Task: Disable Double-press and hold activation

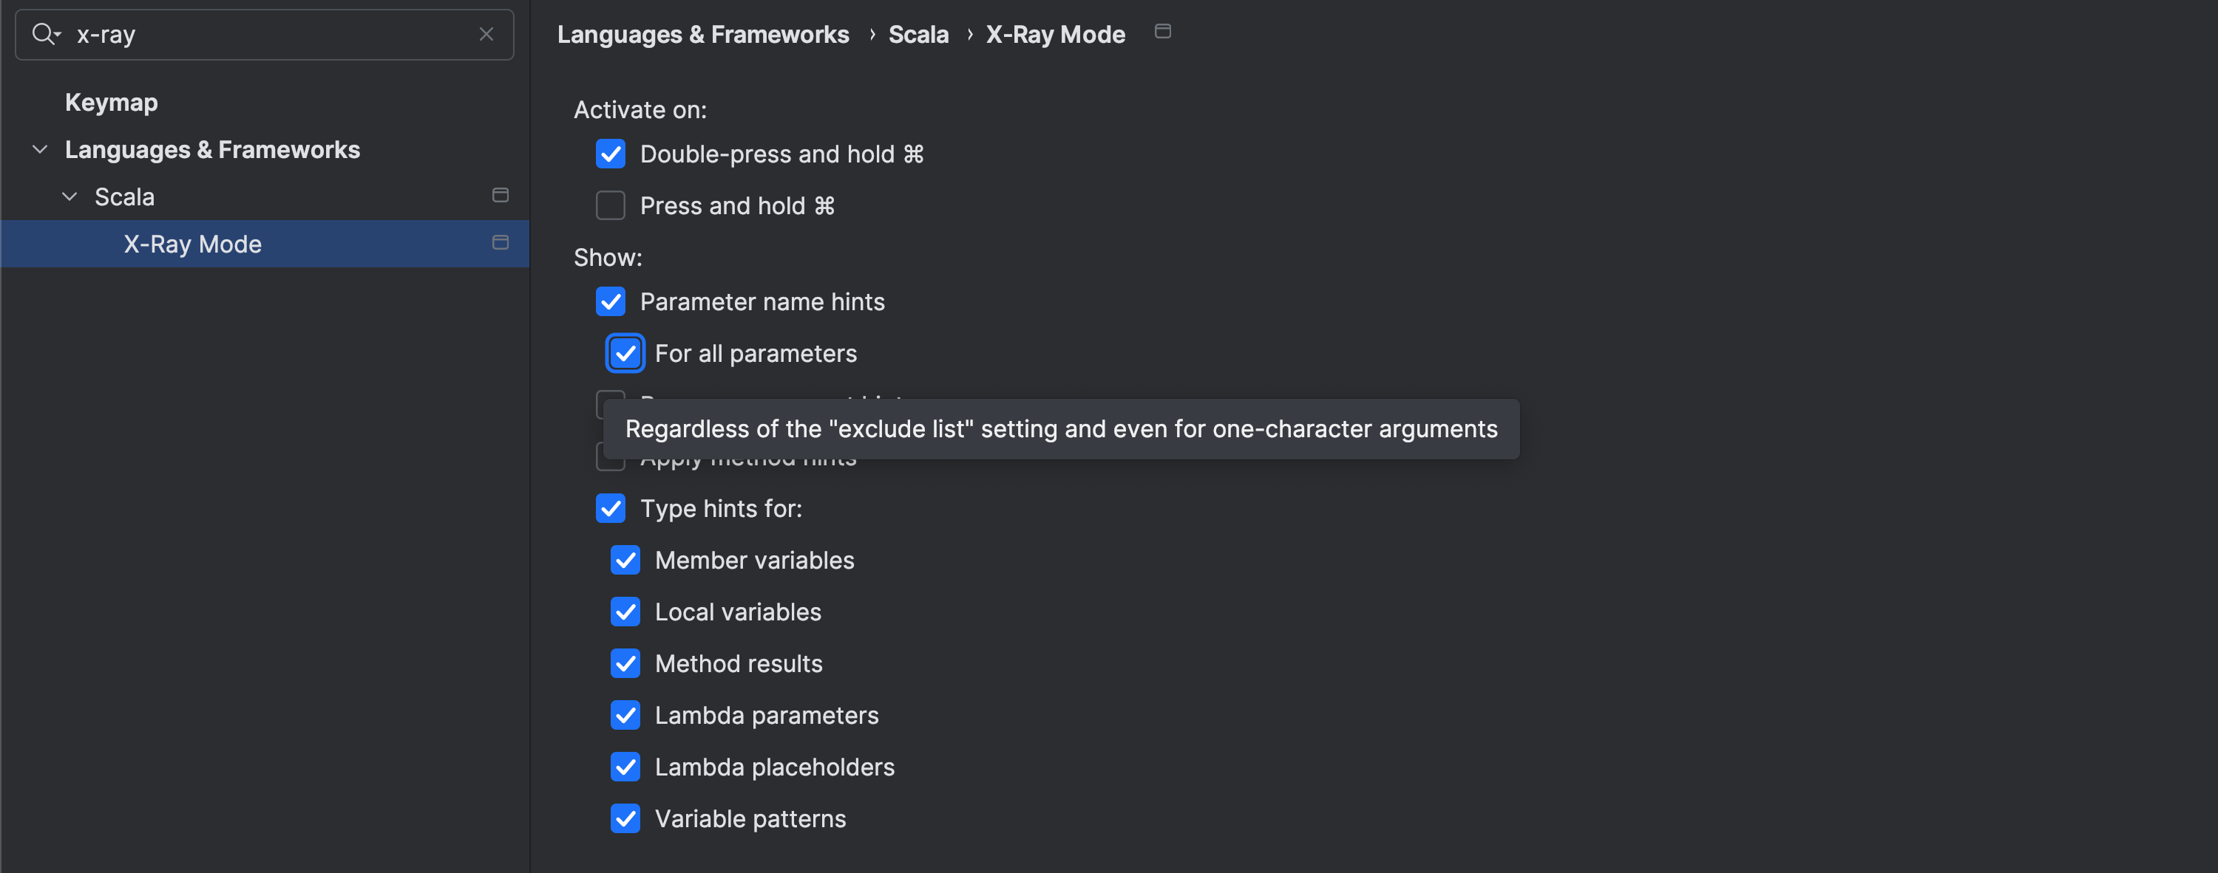Action: pos(611,154)
